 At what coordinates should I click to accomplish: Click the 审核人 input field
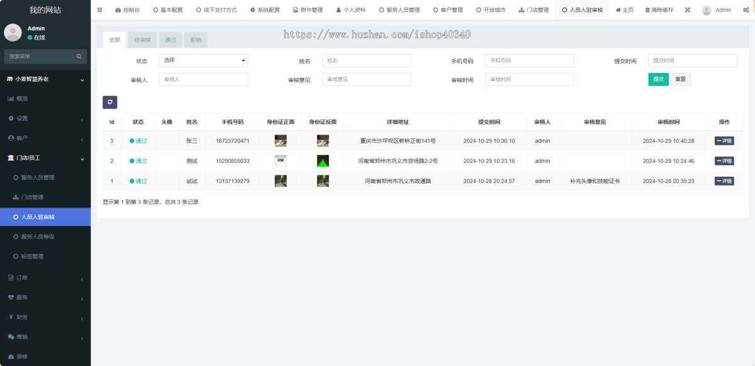pos(203,79)
